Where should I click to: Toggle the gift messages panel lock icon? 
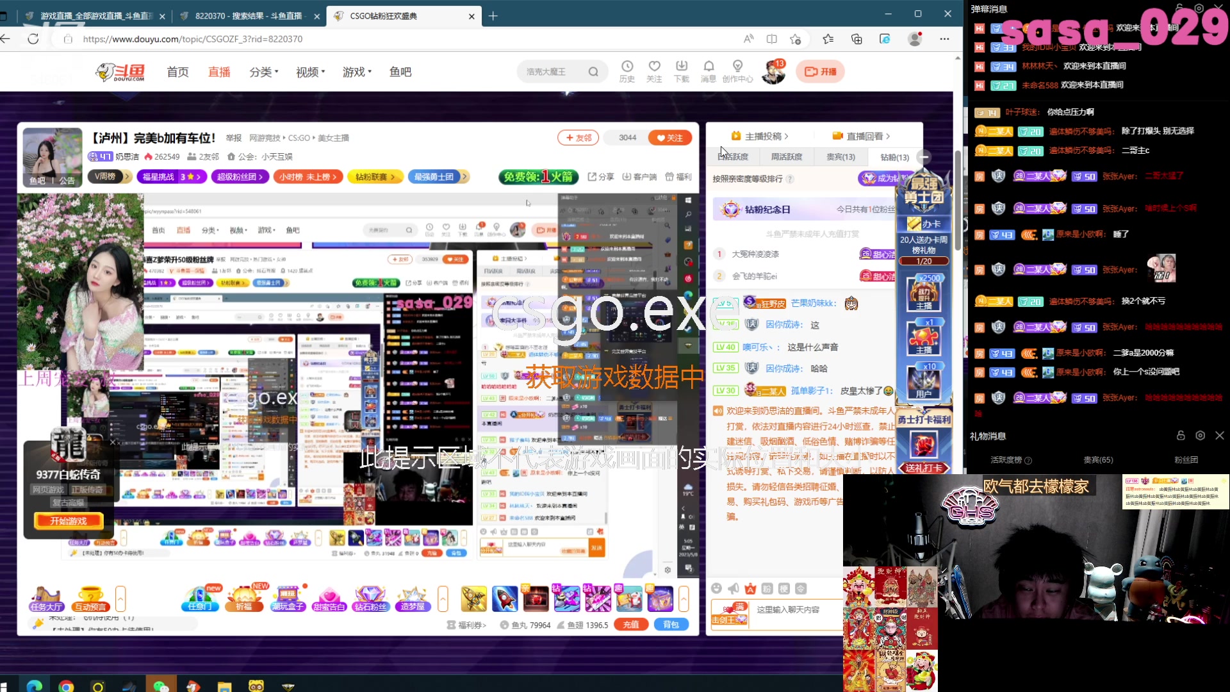tap(1181, 436)
